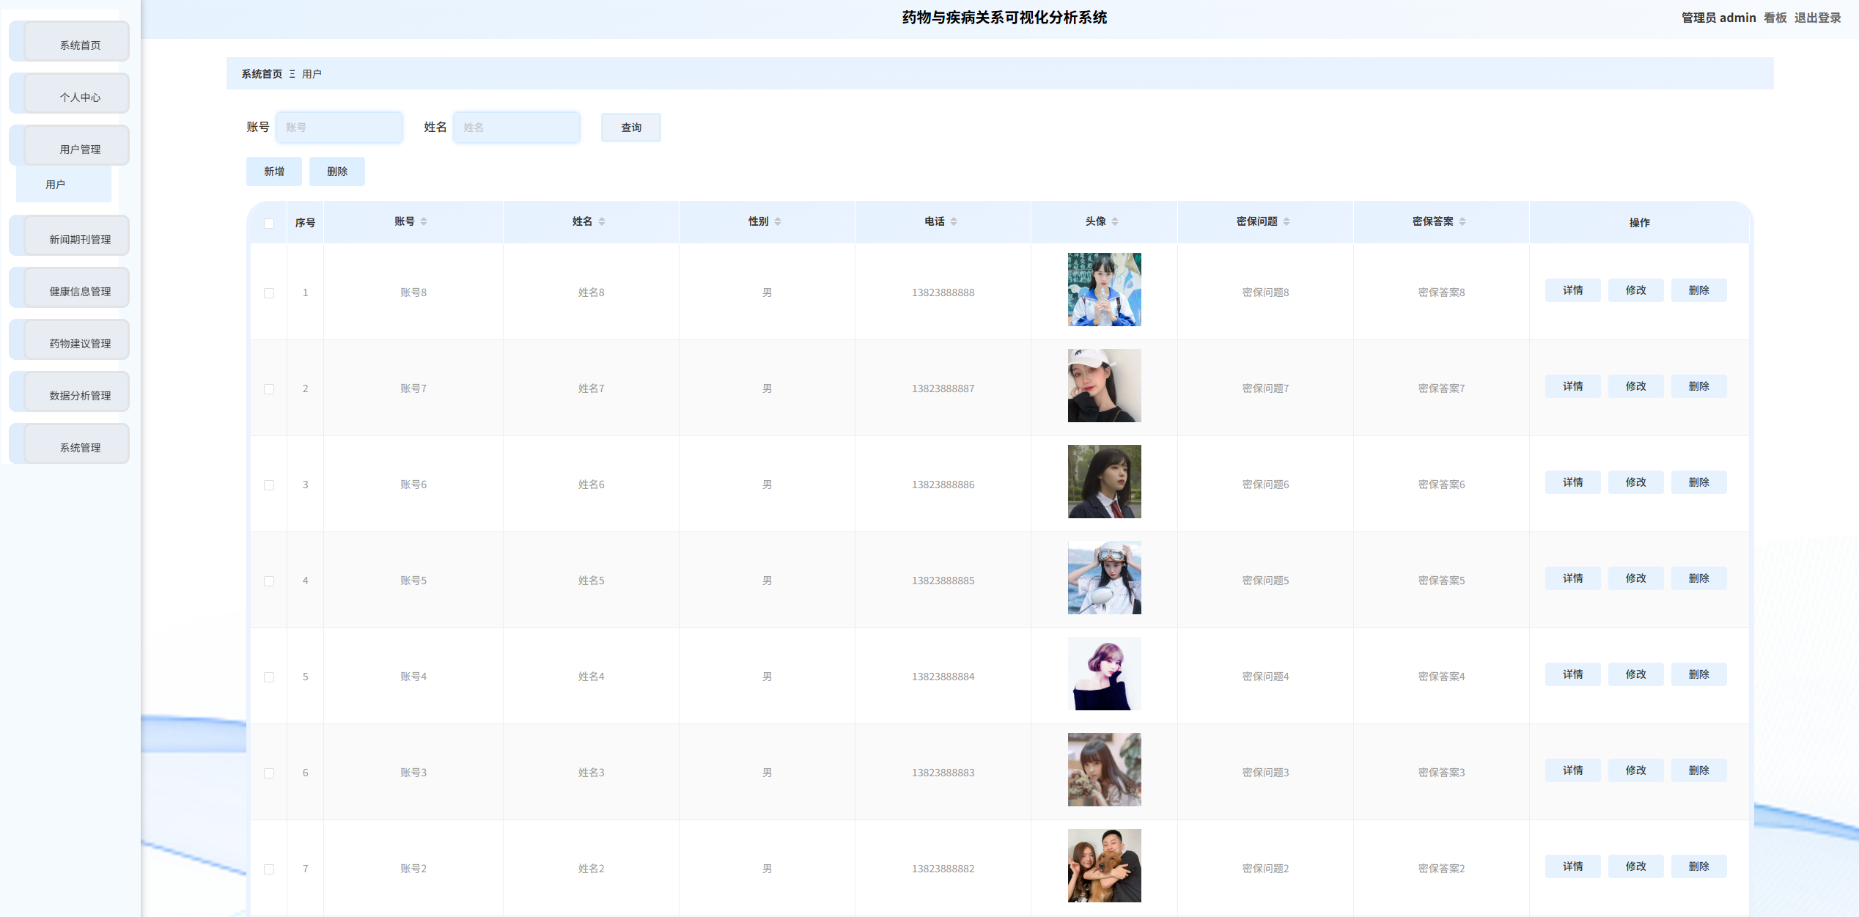Select cell 密保答案3
The width and height of the screenshot is (1859, 917).
pyautogui.click(x=1442, y=773)
